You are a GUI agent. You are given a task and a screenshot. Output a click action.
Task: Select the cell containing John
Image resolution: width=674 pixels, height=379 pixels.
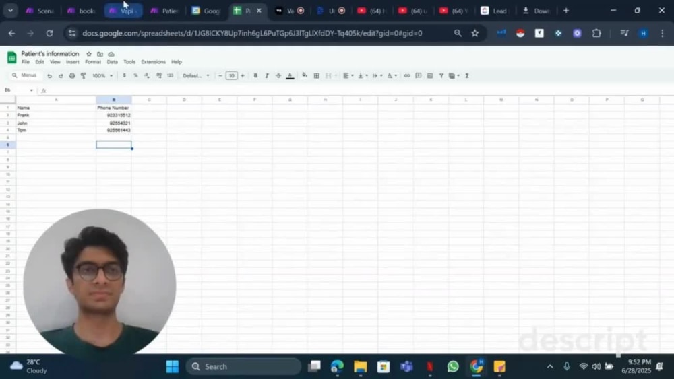56,123
